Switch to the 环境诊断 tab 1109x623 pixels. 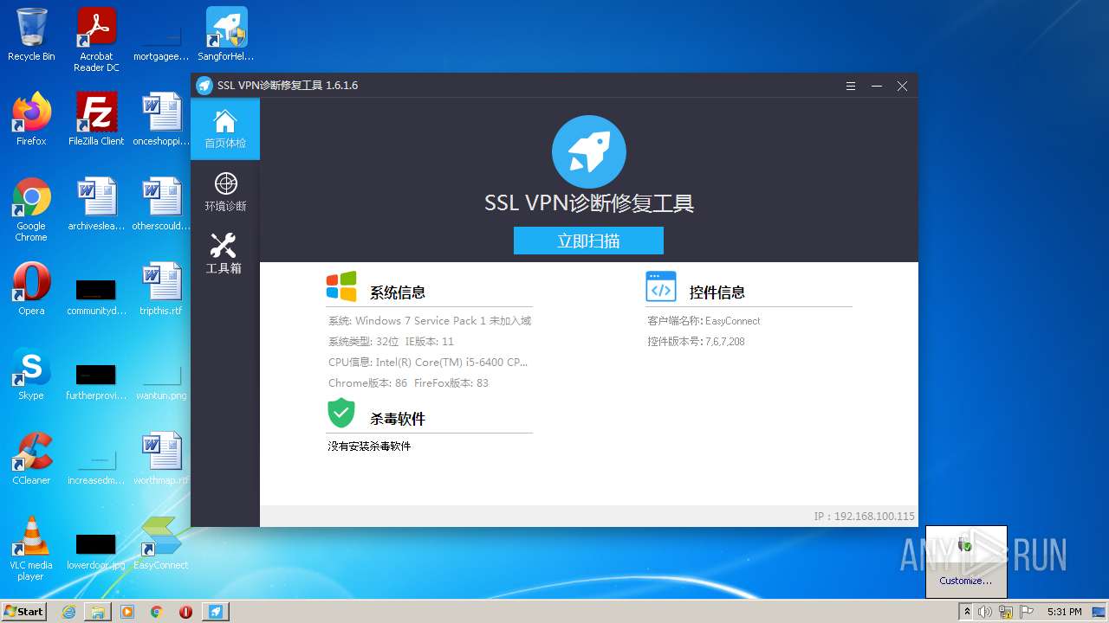pos(225,191)
